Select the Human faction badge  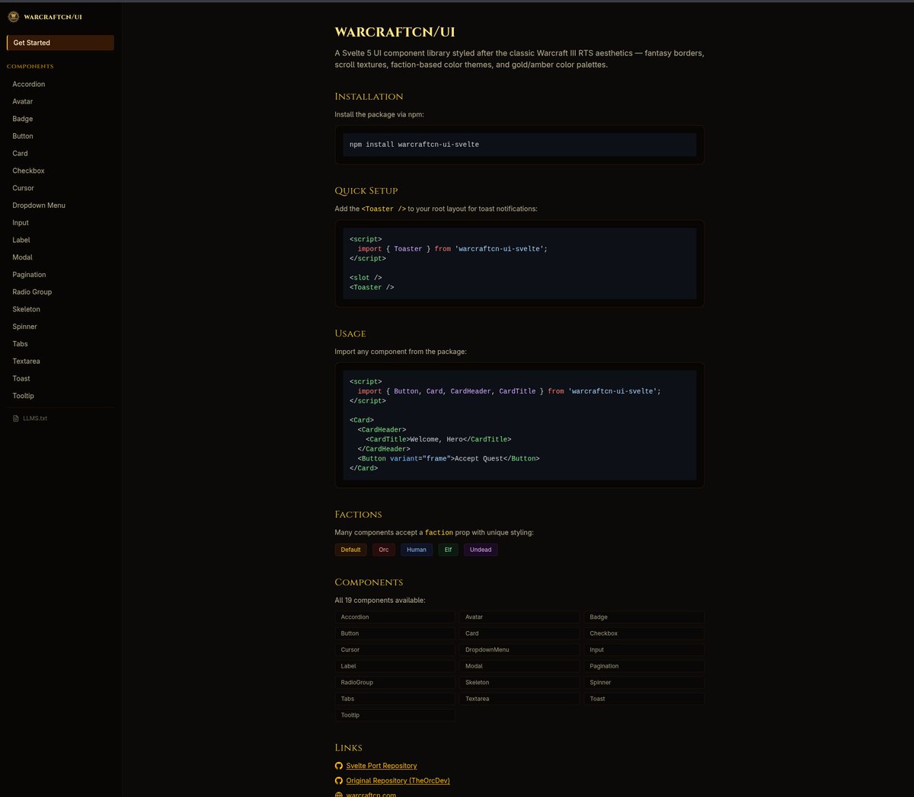(417, 550)
